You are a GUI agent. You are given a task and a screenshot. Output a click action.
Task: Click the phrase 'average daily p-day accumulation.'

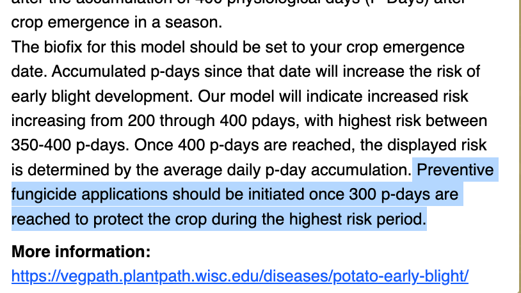coord(288,170)
